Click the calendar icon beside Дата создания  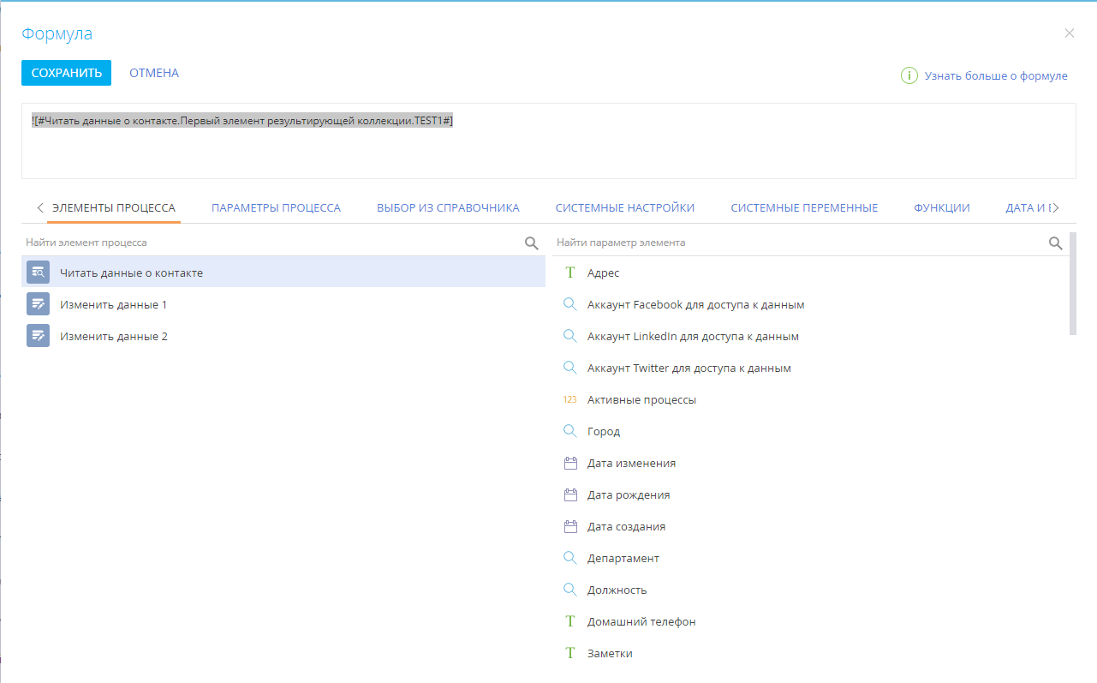point(570,526)
